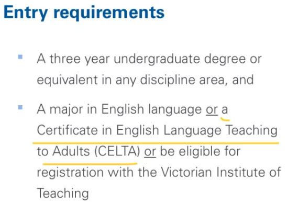Image resolution: width=287 pixels, height=203 pixels.
Task: Click the word 'eligible'
Action: pyautogui.click(x=200, y=152)
